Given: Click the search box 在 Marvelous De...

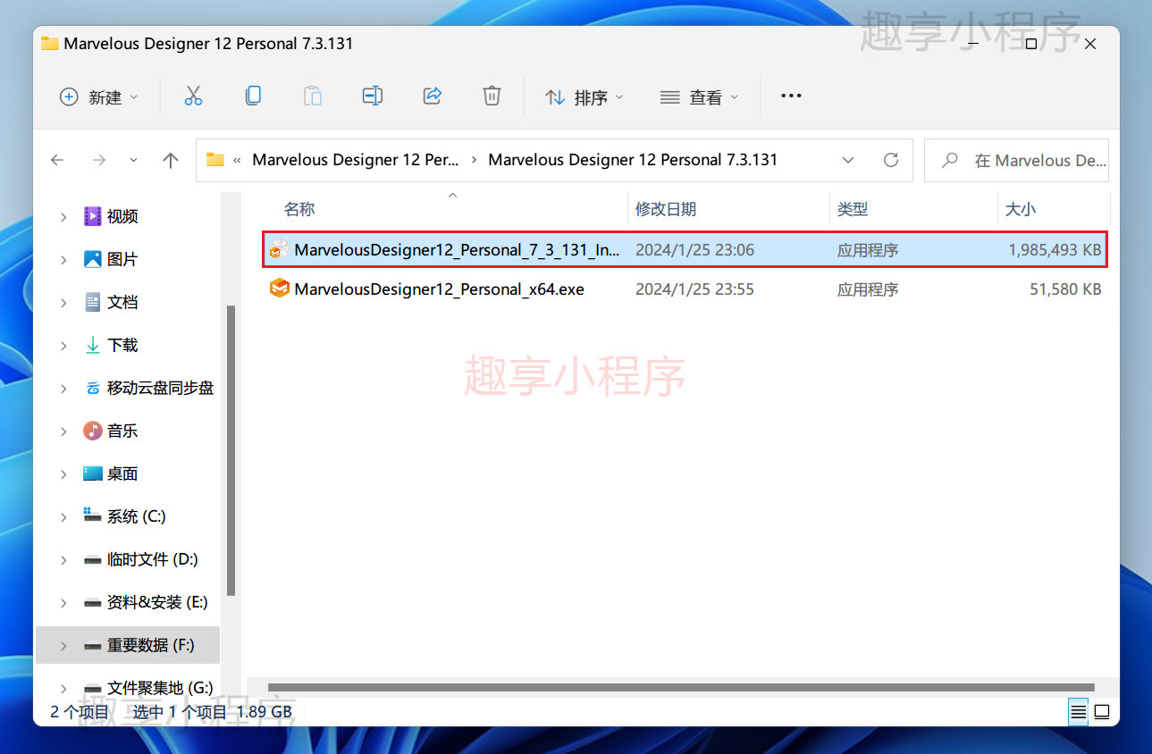Looking at the screenshot, I should [x=1016, y=160].
